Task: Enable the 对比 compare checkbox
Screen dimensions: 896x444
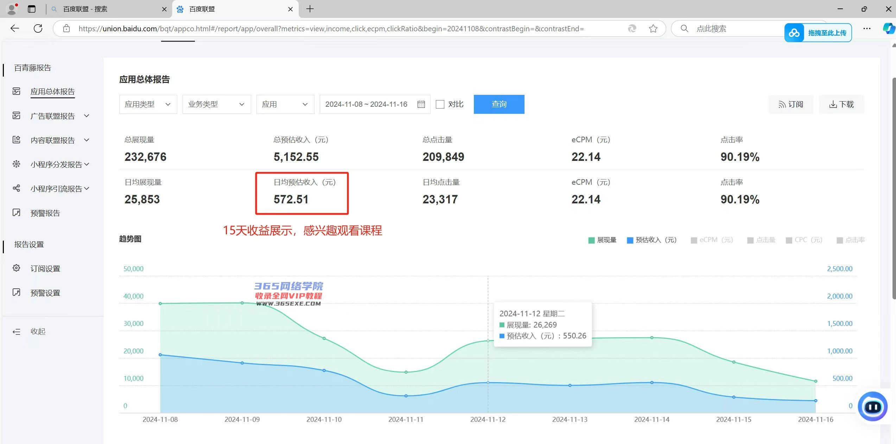Action: (440, 104)
